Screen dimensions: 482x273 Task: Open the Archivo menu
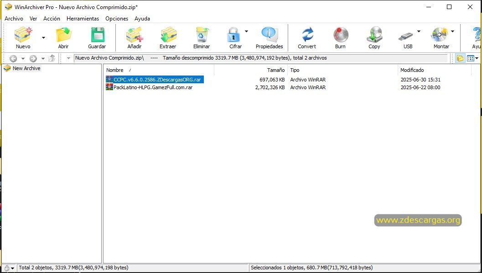click(x=14, y=19)
